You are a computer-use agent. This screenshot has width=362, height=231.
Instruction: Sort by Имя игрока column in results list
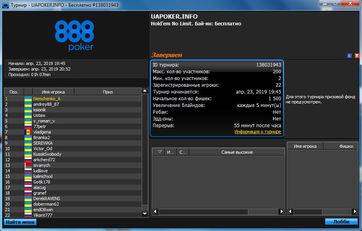point(53,92)
